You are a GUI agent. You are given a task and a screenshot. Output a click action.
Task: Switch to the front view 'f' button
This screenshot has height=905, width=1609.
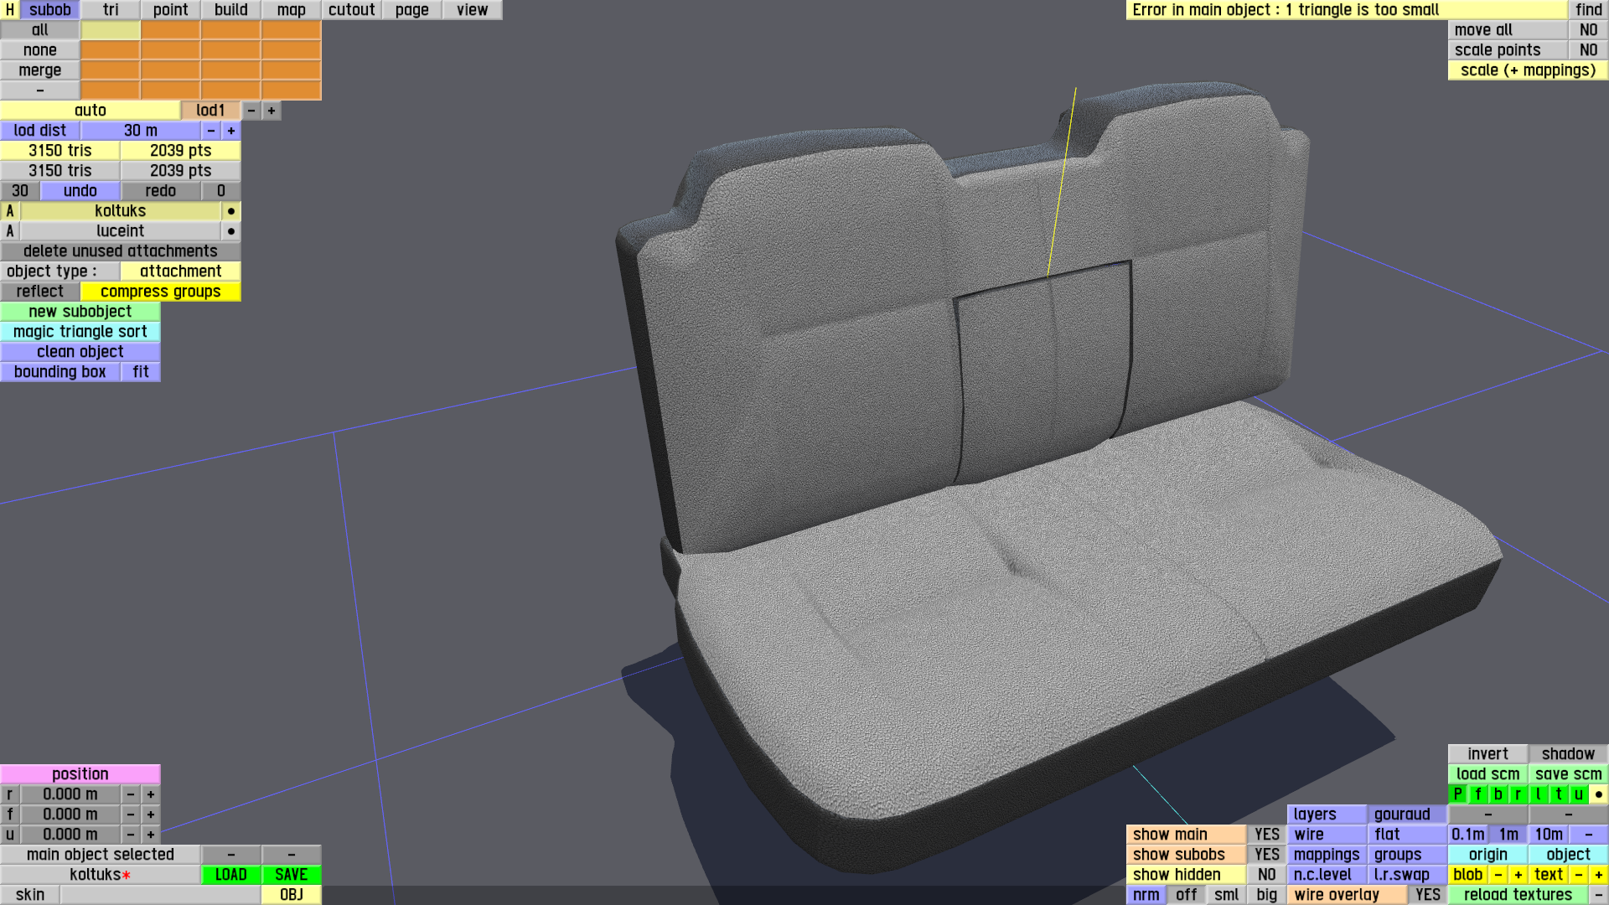[1477, 794]
